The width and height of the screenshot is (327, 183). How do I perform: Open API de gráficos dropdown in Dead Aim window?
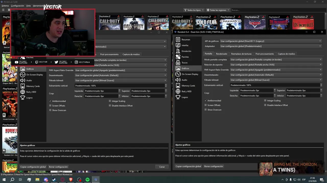[271, 41]
